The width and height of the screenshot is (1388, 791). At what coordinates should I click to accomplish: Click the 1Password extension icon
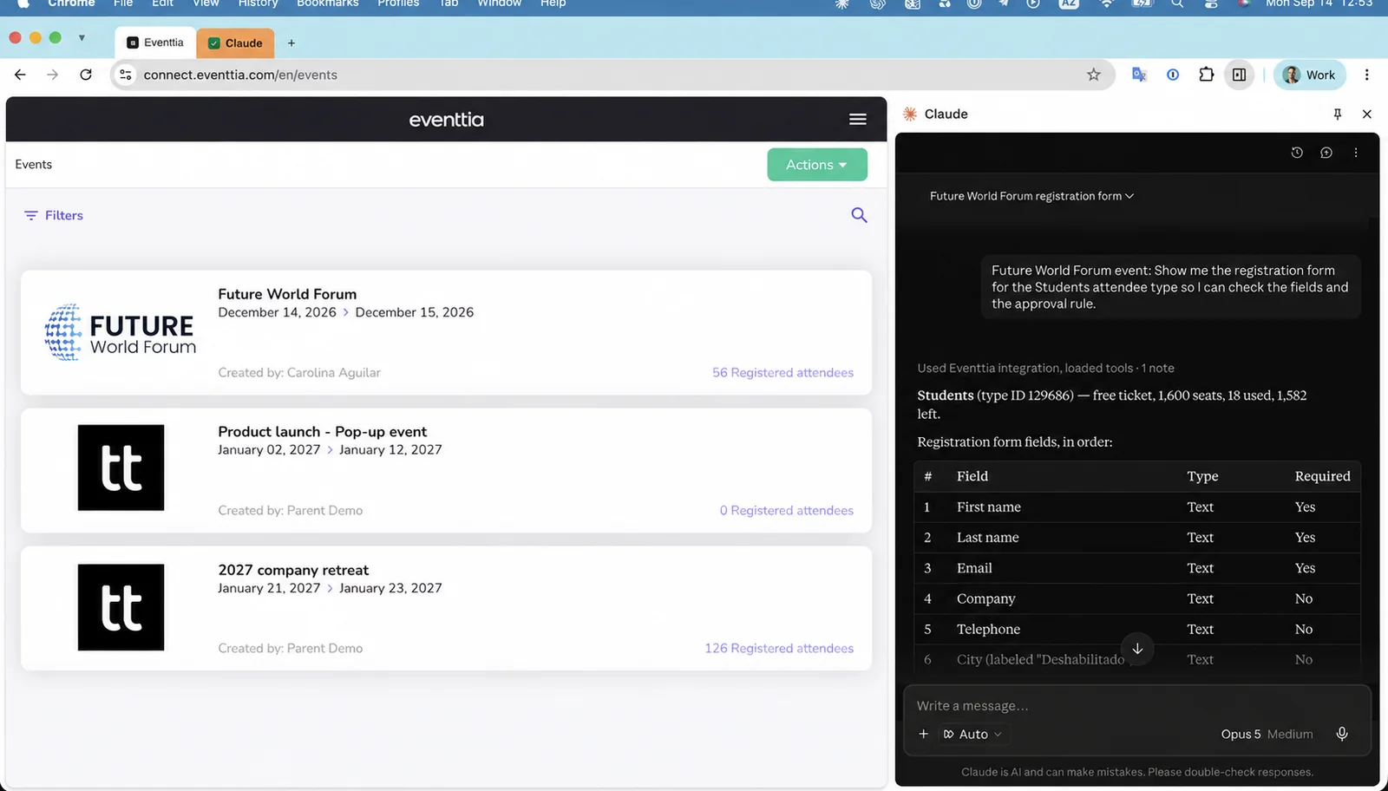pos(1173,75)
